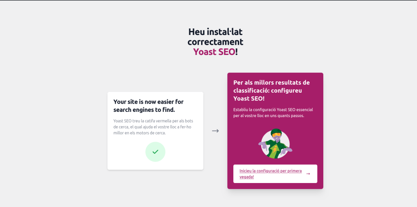This screenshot has width=417, height=207.
Task: Click the gray arrow between the cards
Action: [x=215, y=131]
